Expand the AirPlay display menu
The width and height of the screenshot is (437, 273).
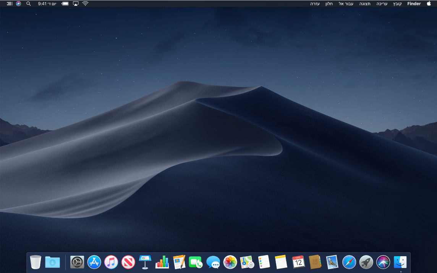(x=76, y=3)
